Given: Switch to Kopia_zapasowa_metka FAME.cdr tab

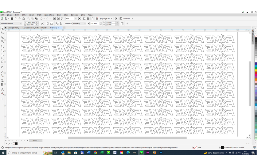Looking at the screenshot, I should (34, 28).
